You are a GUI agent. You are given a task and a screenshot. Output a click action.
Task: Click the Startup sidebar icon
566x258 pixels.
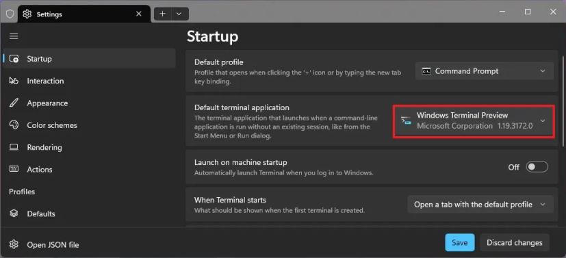(14, 59)
